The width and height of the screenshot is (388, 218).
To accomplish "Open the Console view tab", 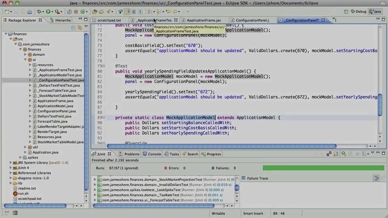I will pos(152,154).
